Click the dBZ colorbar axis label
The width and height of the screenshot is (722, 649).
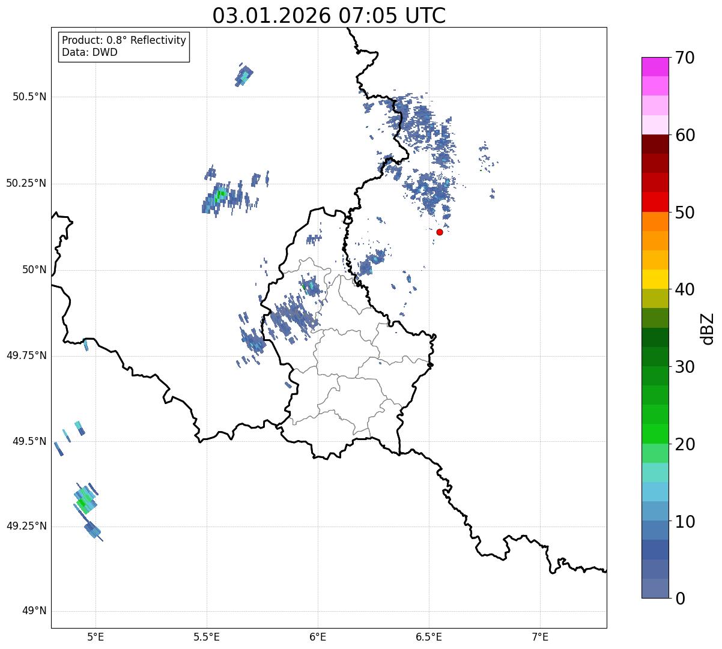coord(708,328)
